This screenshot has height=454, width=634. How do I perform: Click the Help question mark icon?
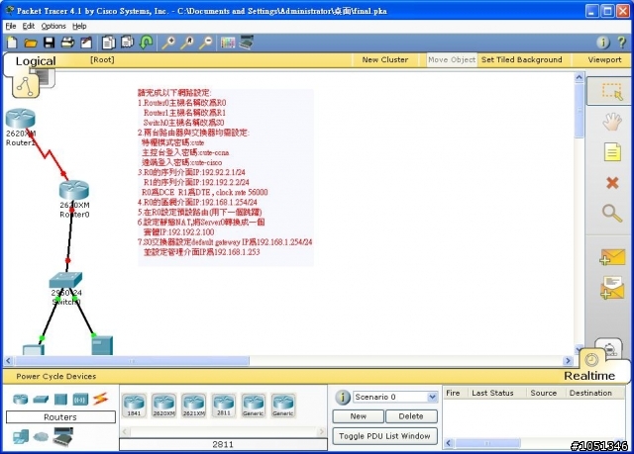(x=622, y=43)
